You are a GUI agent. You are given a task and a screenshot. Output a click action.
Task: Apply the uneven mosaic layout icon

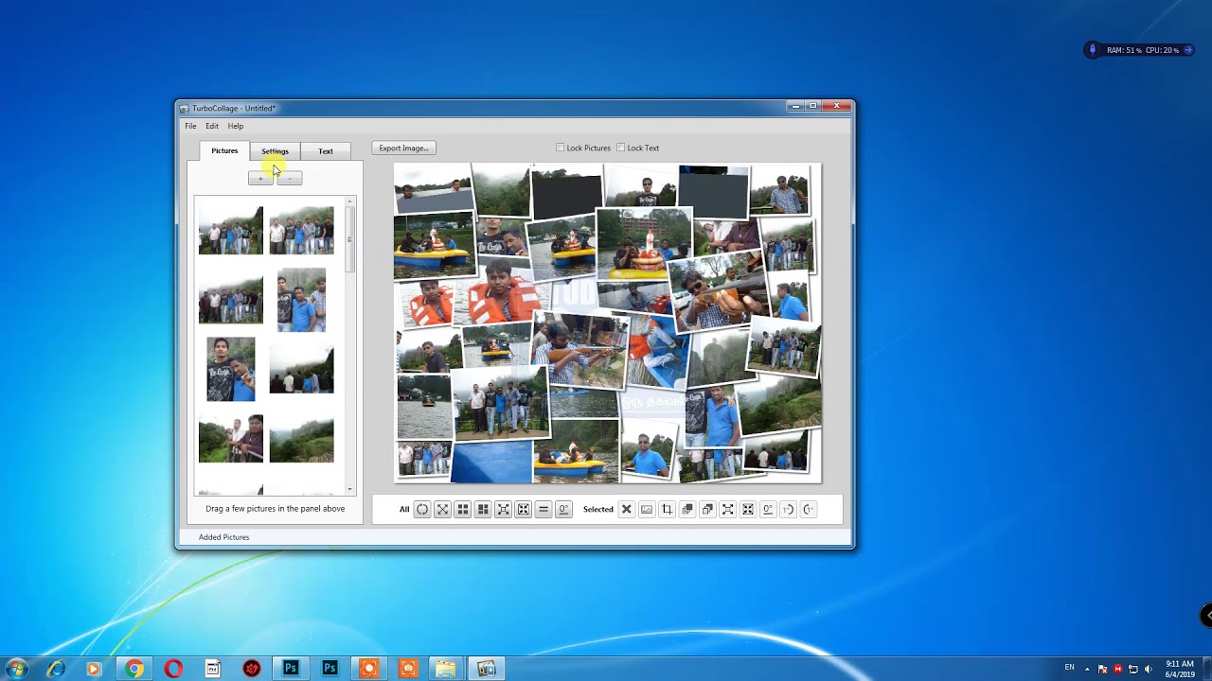click(483, 509)
